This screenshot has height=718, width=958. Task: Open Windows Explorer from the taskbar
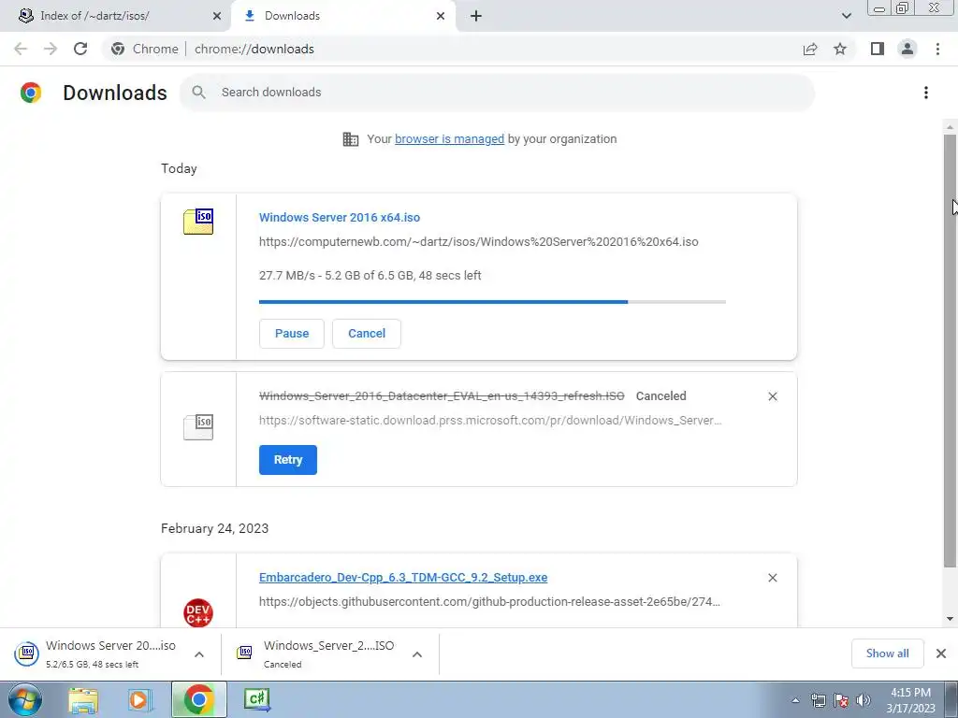pos(83,699)
